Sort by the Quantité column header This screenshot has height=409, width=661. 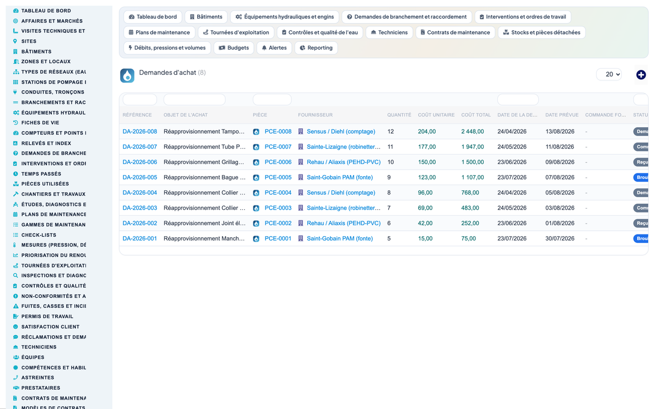(399, 115)
